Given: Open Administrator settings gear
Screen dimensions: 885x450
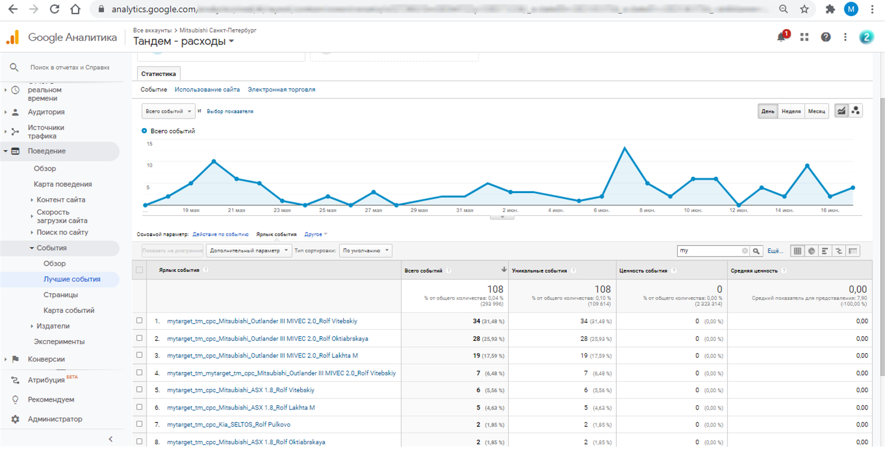Looking at the screenshot, I should (x=16, y=419).
